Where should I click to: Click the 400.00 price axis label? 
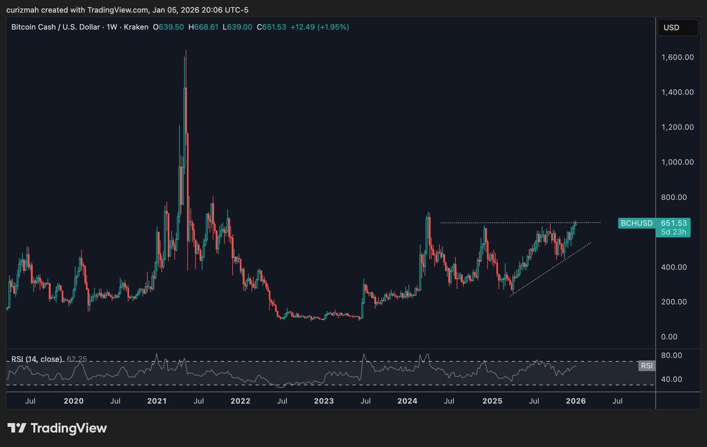pos(675,267)
